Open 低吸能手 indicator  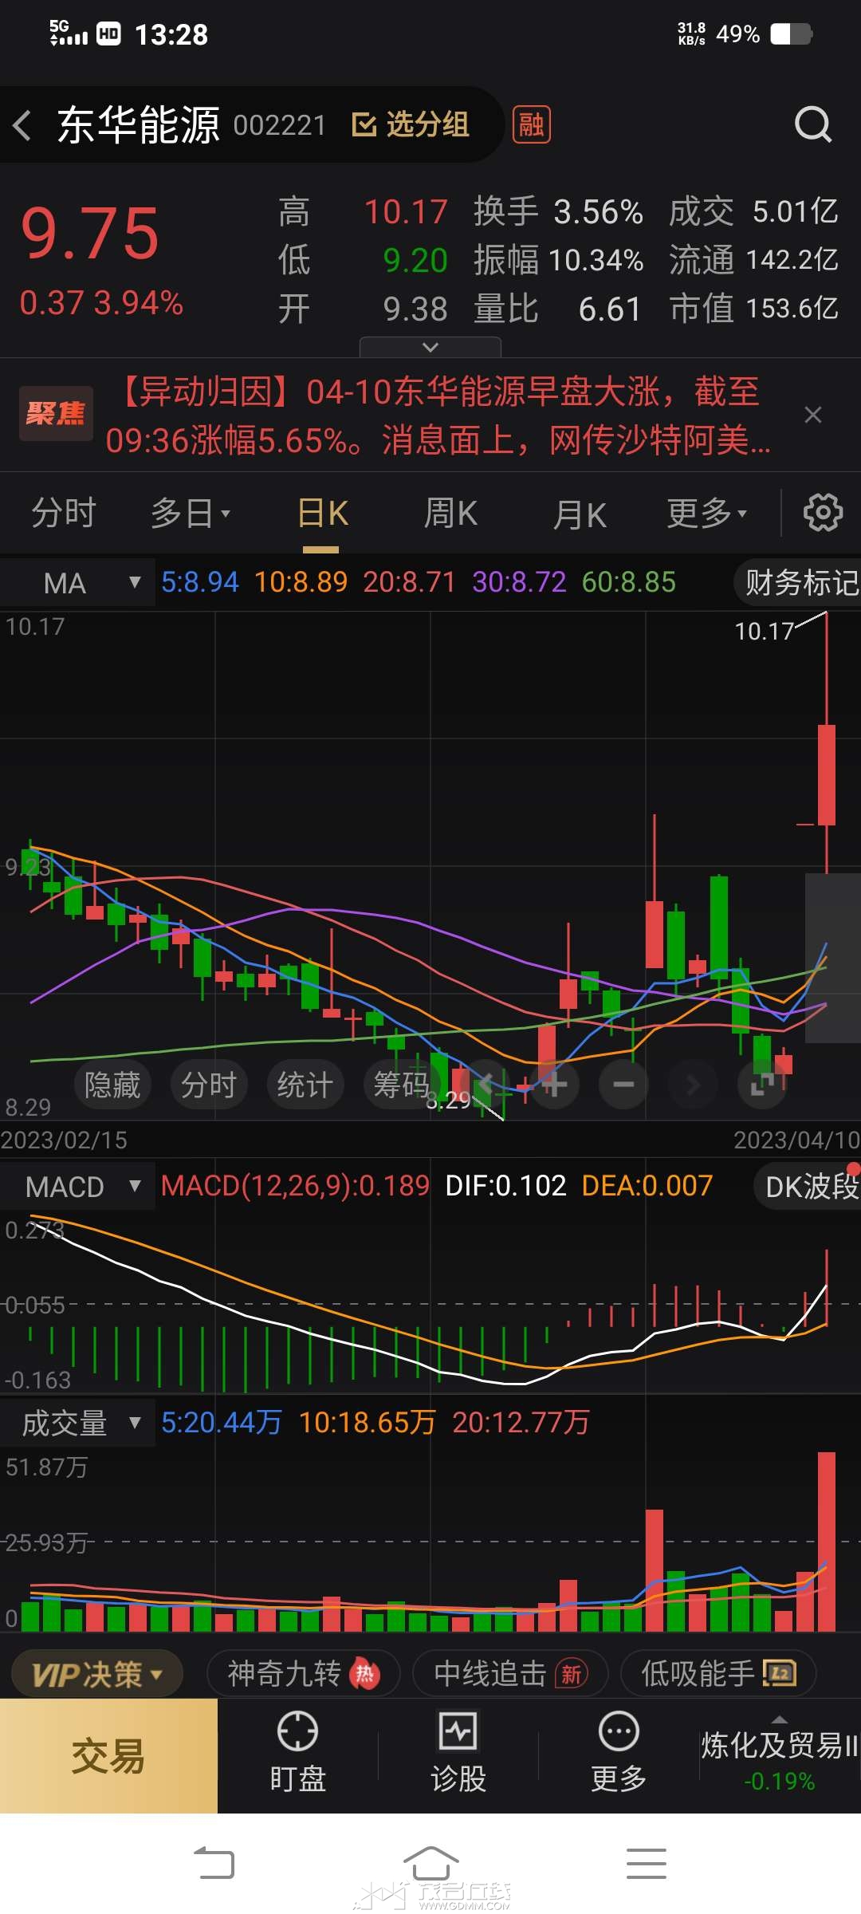point(717,1673)
